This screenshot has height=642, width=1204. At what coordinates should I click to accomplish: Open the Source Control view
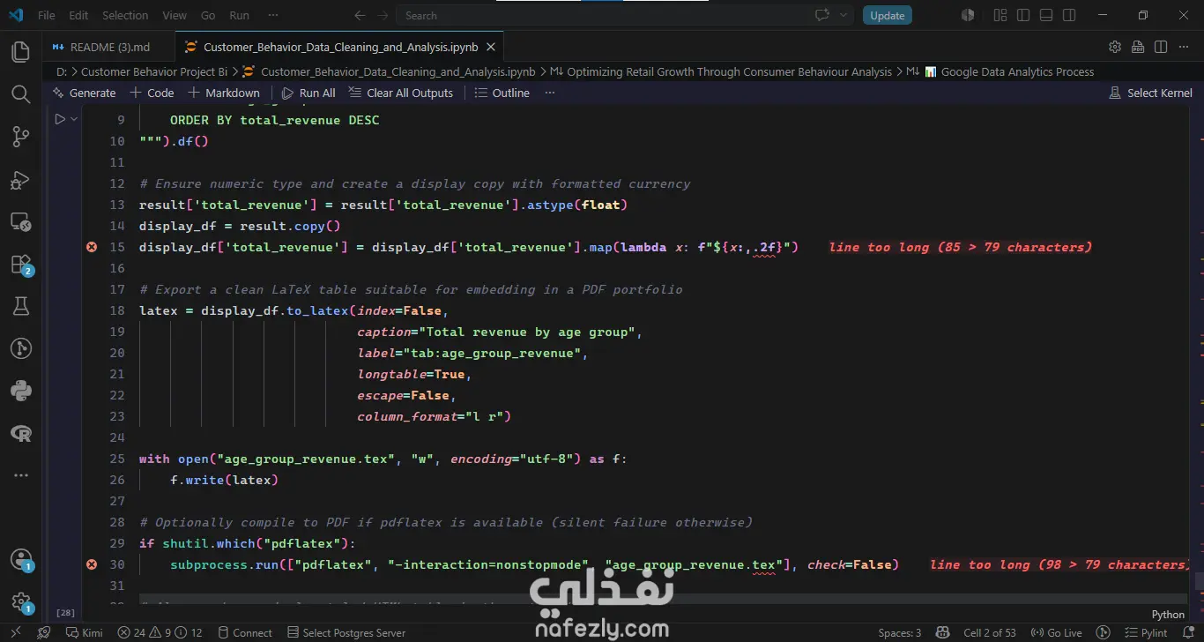[20, 137]
